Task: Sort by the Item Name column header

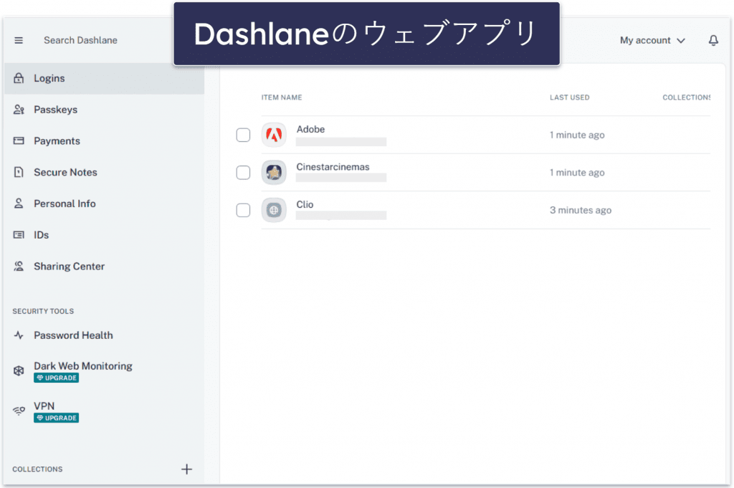Action: [281, 97]
